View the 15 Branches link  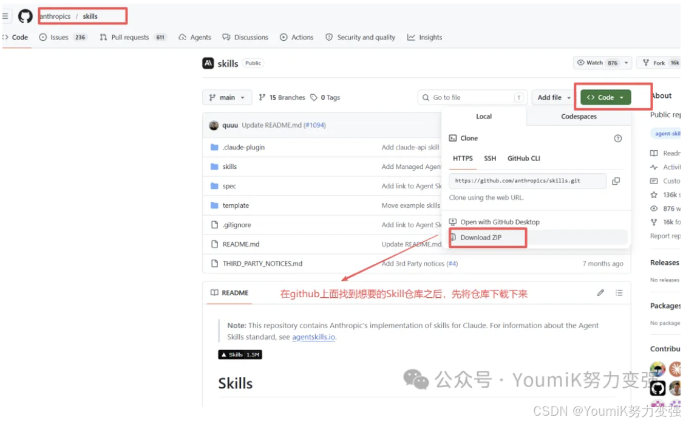click(282, 97)
